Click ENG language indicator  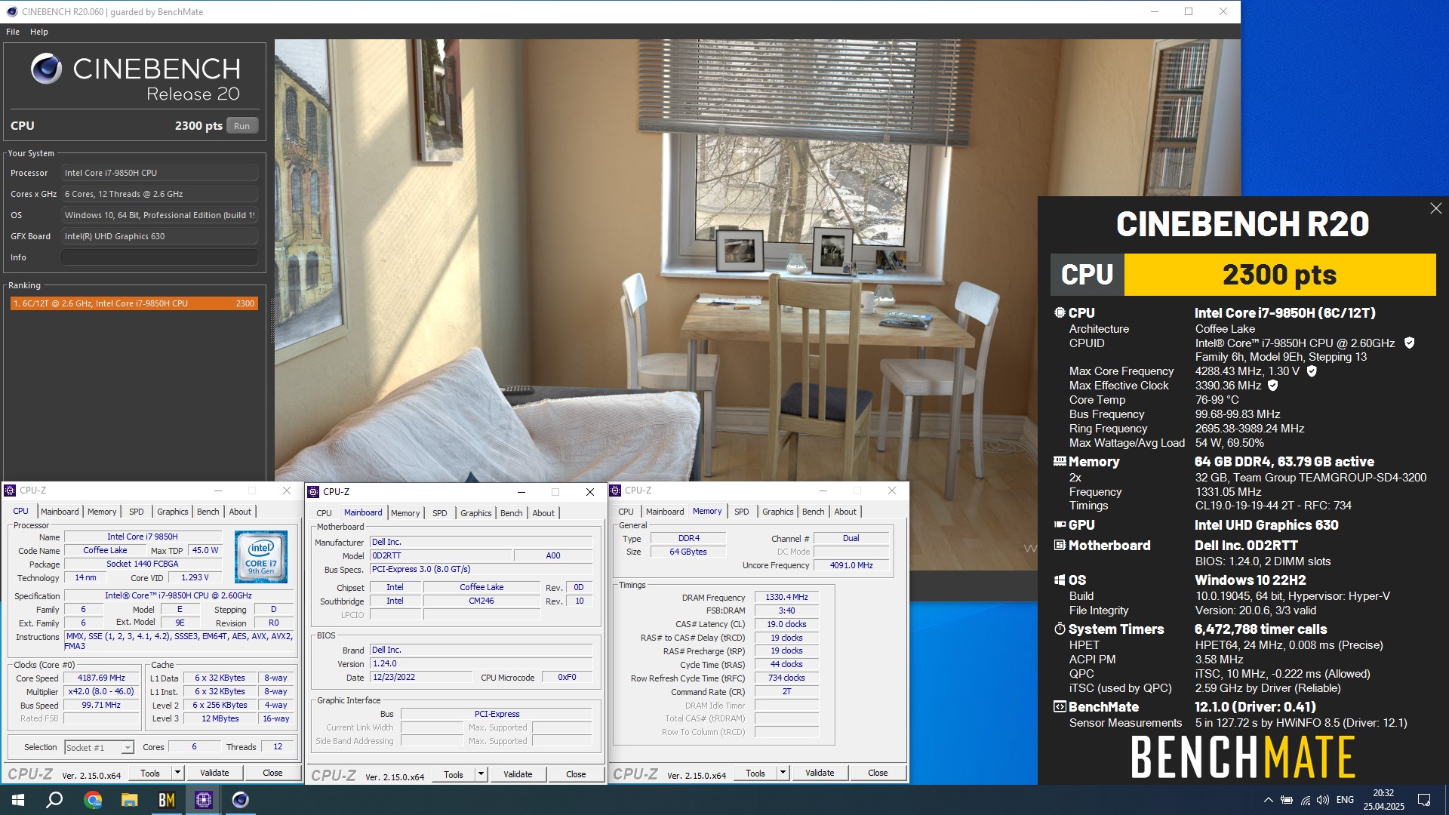(x=1345, y=800)
